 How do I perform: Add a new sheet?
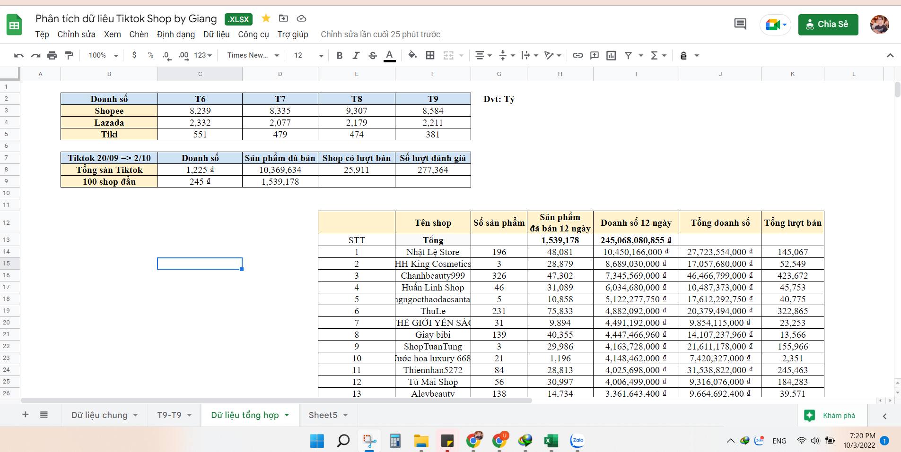tap(26, 415)
